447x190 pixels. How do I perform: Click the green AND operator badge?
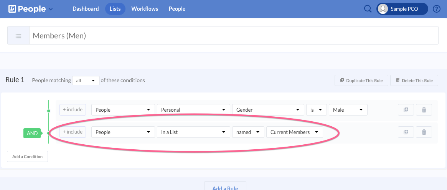click(32, 133)
